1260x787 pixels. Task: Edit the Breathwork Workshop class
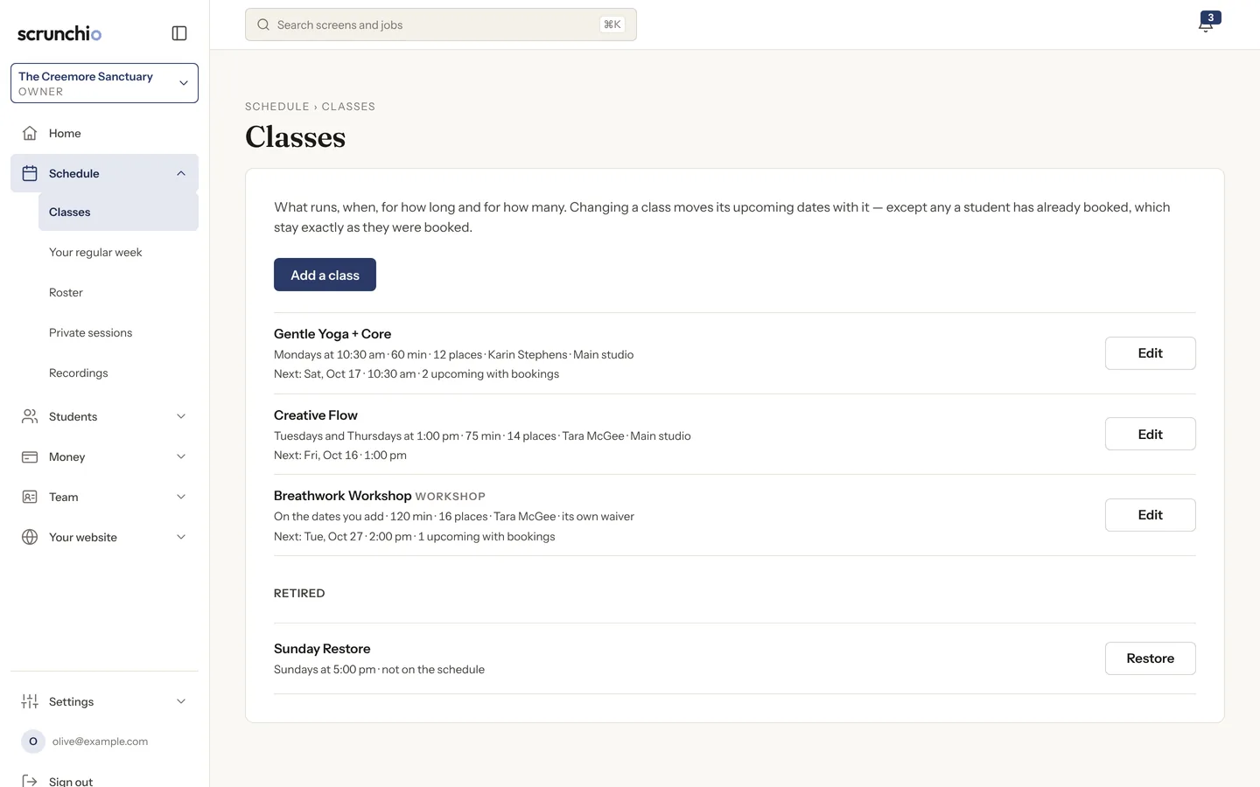point(1150,515)
